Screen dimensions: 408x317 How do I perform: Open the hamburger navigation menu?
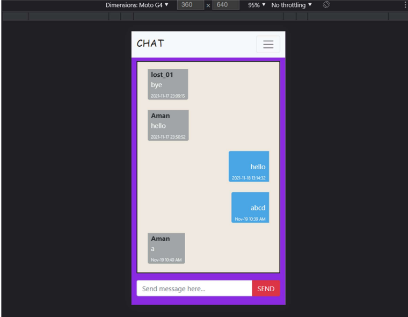pyautogui.click(x=268, y=44)
